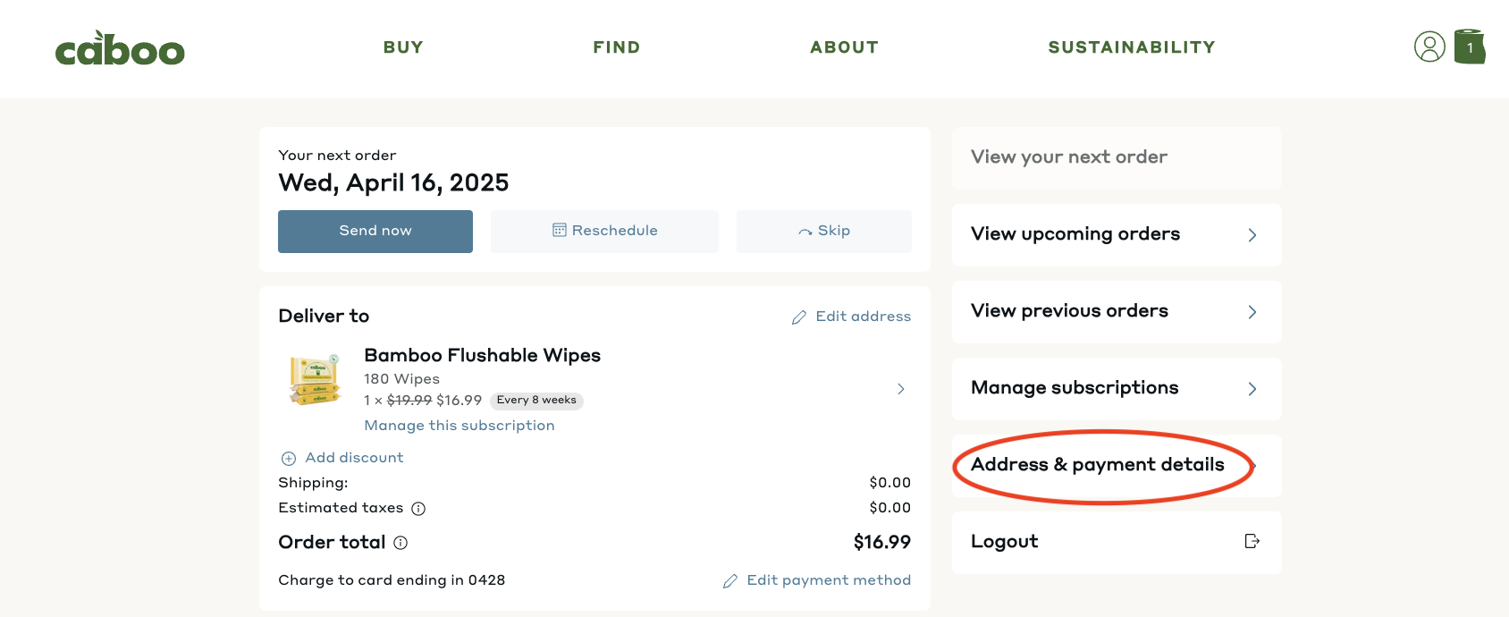1509x617 pixels.
Task: Open the BUY navigation menu
Action: [x=403, y=47]
